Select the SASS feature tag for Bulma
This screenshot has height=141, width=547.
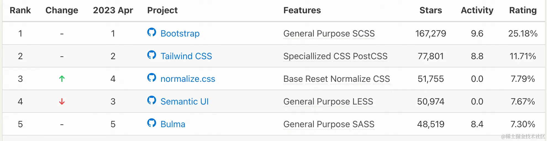point(363,124)
